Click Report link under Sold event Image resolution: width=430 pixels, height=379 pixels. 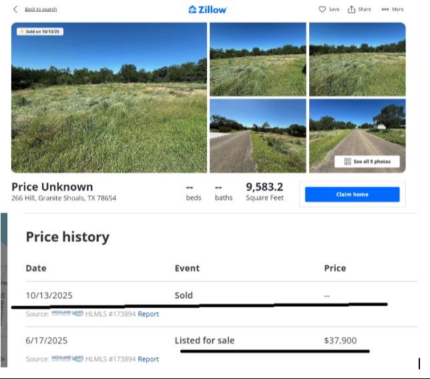point(148,313)
